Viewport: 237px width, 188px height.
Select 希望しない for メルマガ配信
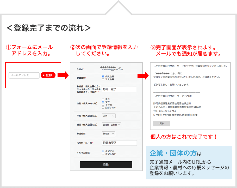tap(103, 154)
